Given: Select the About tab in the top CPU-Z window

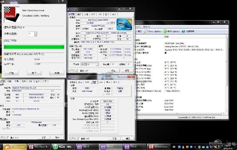Looking at the screenshot, I should (x=114, y=15).
